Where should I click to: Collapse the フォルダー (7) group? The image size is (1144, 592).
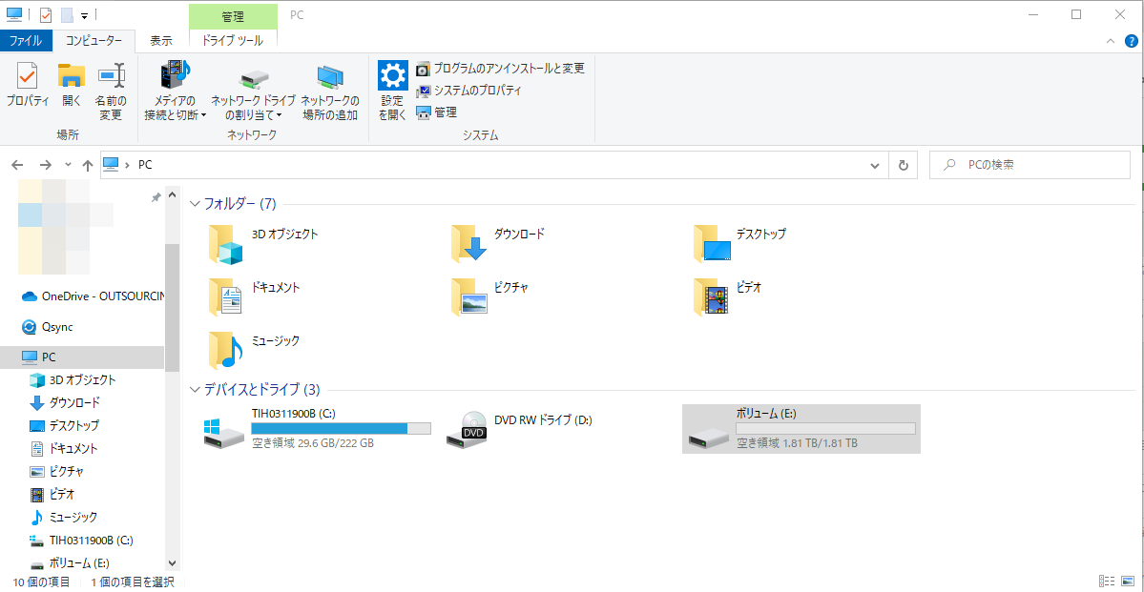click(196, 204)
